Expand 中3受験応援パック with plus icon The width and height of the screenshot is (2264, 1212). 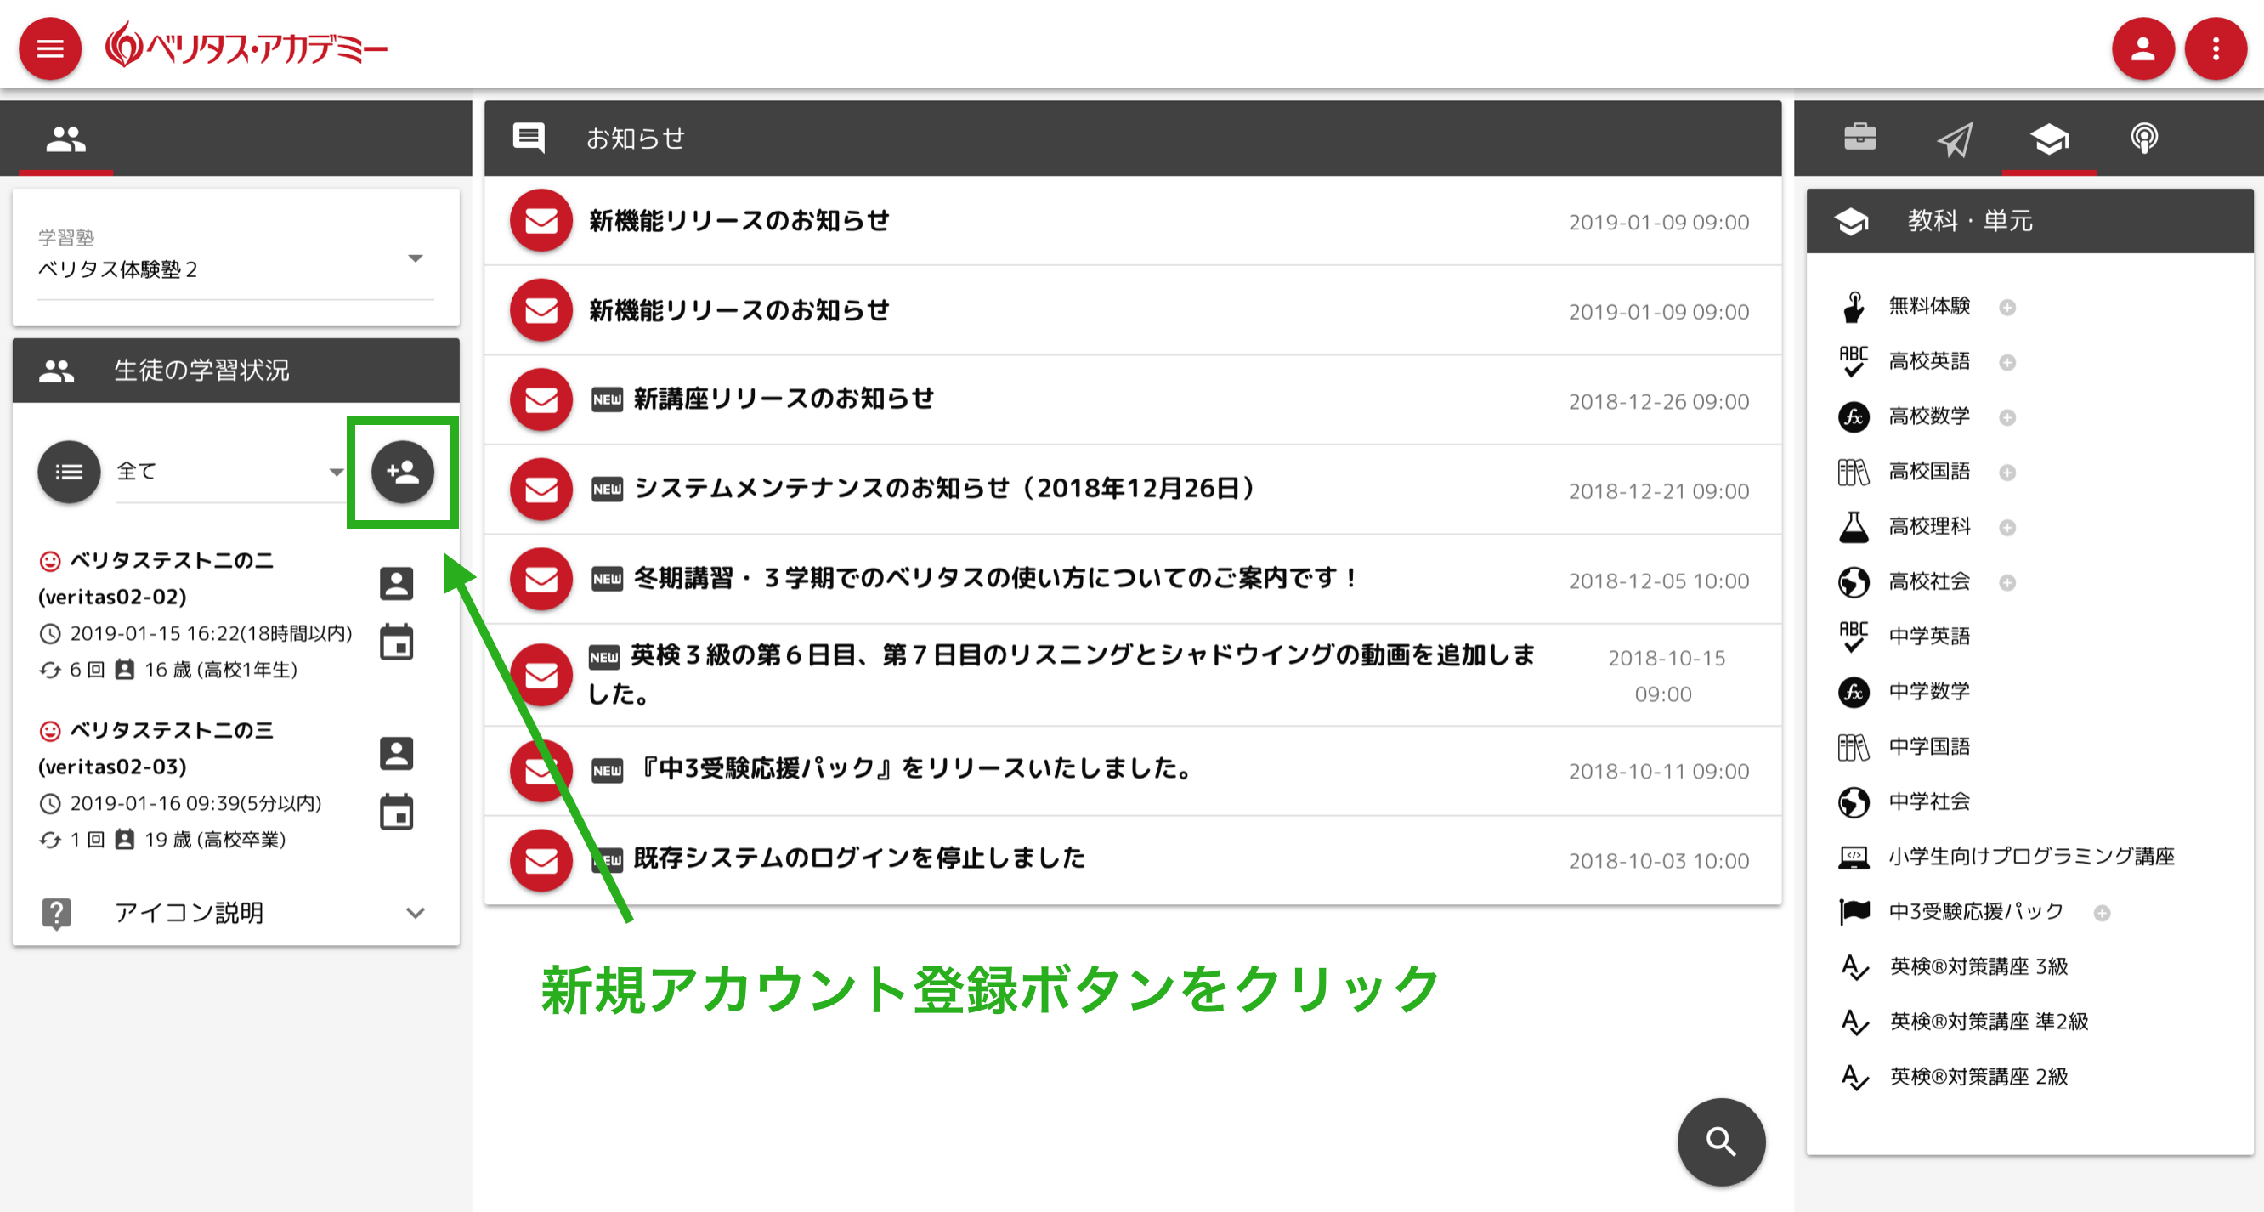[x=2103, y=913]
